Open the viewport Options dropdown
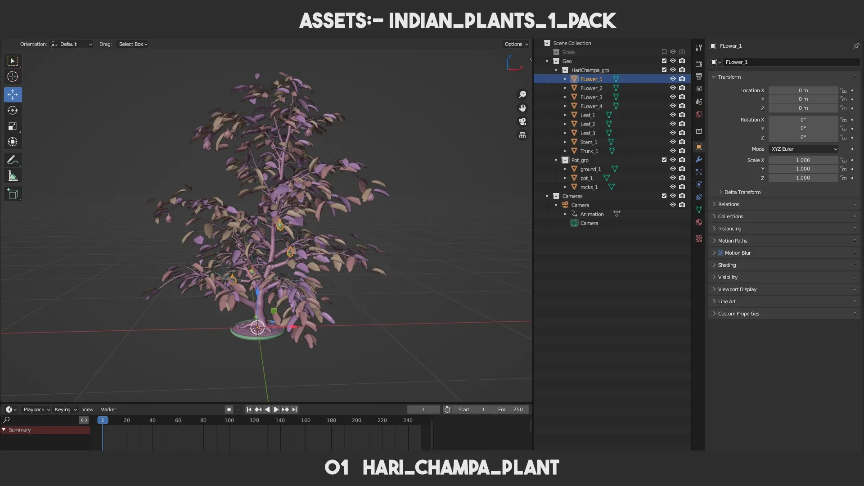Screen dimensions: 864x486 (516, 44)
